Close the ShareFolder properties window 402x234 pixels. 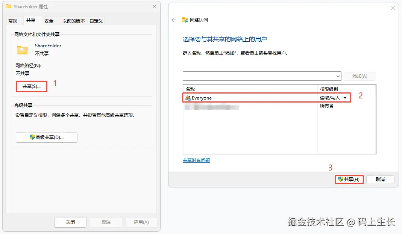[155, 6]
